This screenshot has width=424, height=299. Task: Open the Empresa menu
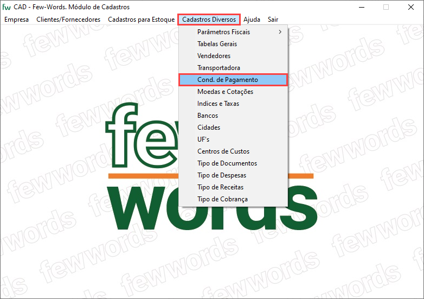[16, 20]
